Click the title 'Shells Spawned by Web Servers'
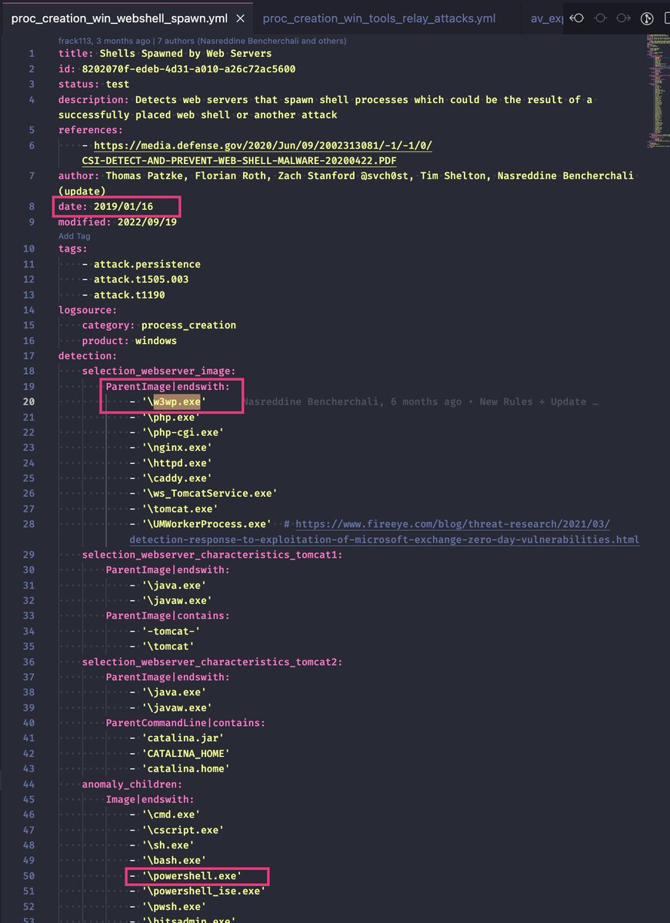The width and height of the screenshot is (670, 923). click(185, 53)
